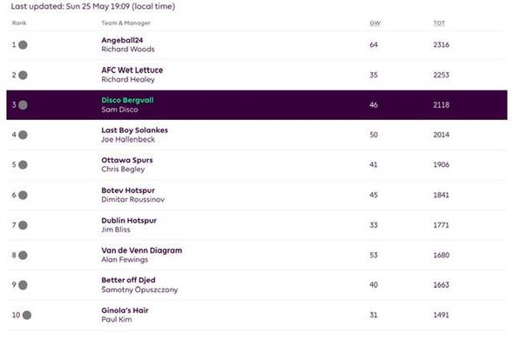Click the rank icon next to Van de Venn Diagram
The width and height of the screenshot is (513, 340).
(23, 255)
